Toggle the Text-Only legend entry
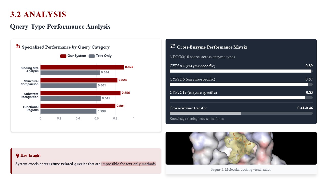This screenshot has height=184, width=327. (100, 56)
